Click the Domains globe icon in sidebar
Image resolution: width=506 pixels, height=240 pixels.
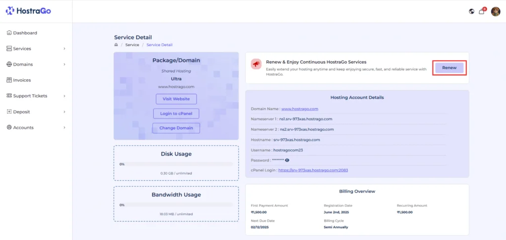9,65
